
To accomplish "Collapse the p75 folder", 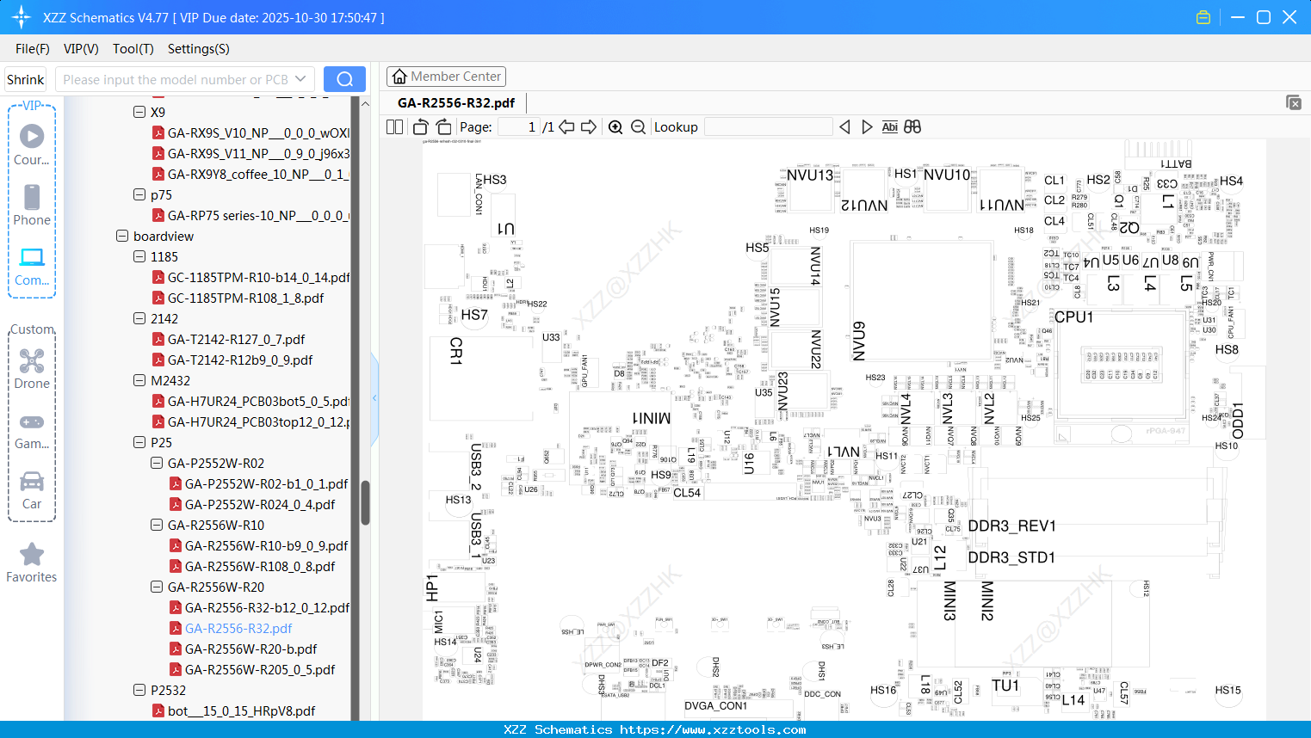I will pos(139,194).
